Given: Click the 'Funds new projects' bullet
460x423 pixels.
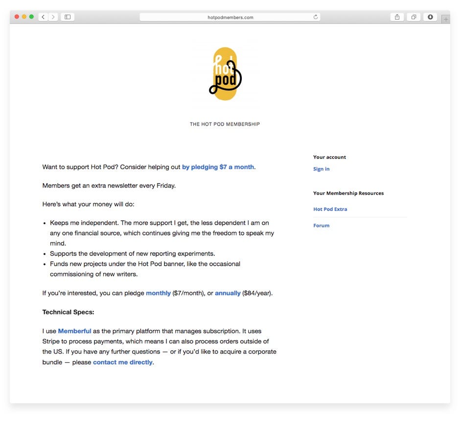Looking at the screenshot, I should (x=145, y=269).
